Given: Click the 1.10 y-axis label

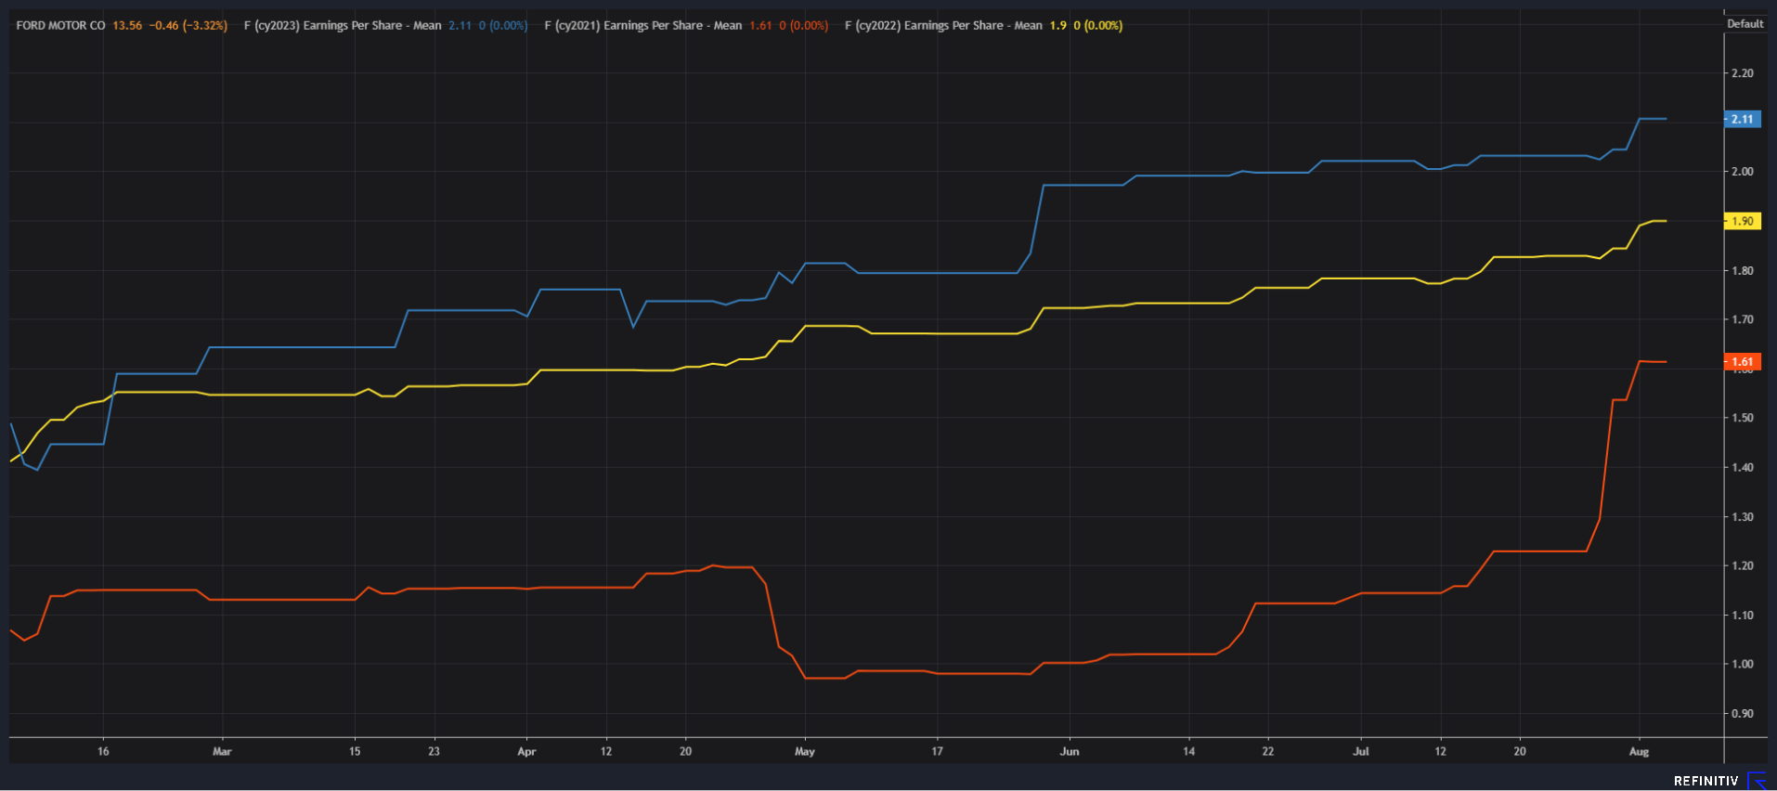Looking at the screenshot, I should [1743, 616].
